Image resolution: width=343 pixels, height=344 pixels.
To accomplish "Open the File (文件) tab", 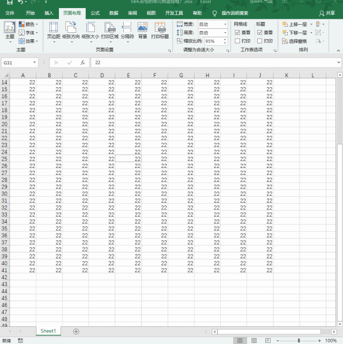I will point(10,13).
